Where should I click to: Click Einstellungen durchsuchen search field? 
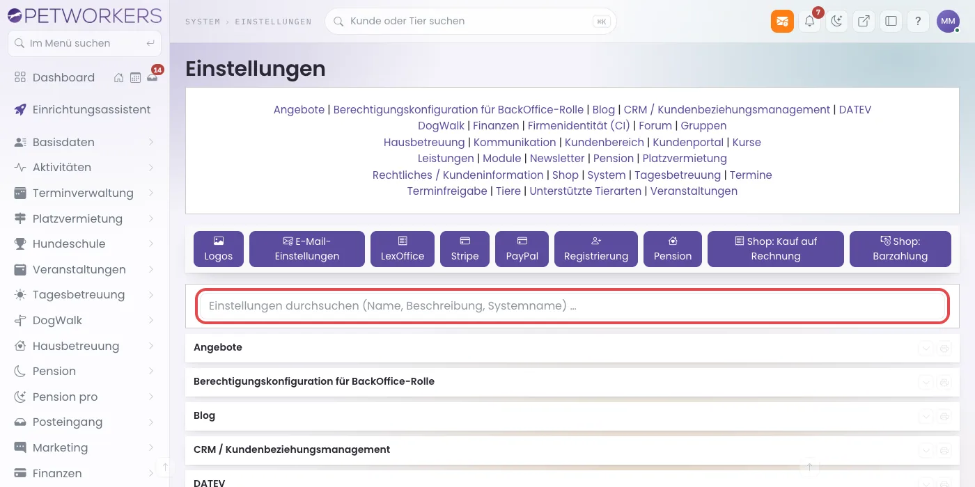tap(572, 306)
